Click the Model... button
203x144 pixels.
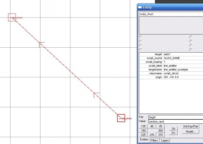tap(190, 131)
